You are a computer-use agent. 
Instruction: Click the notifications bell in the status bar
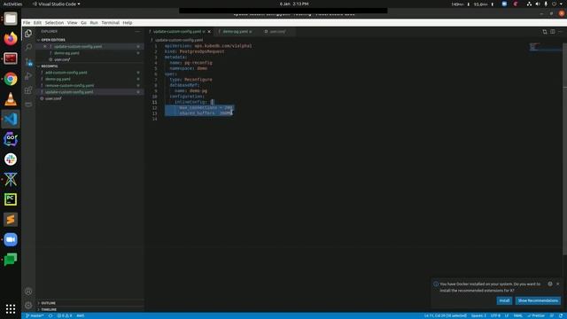point(560,315)
